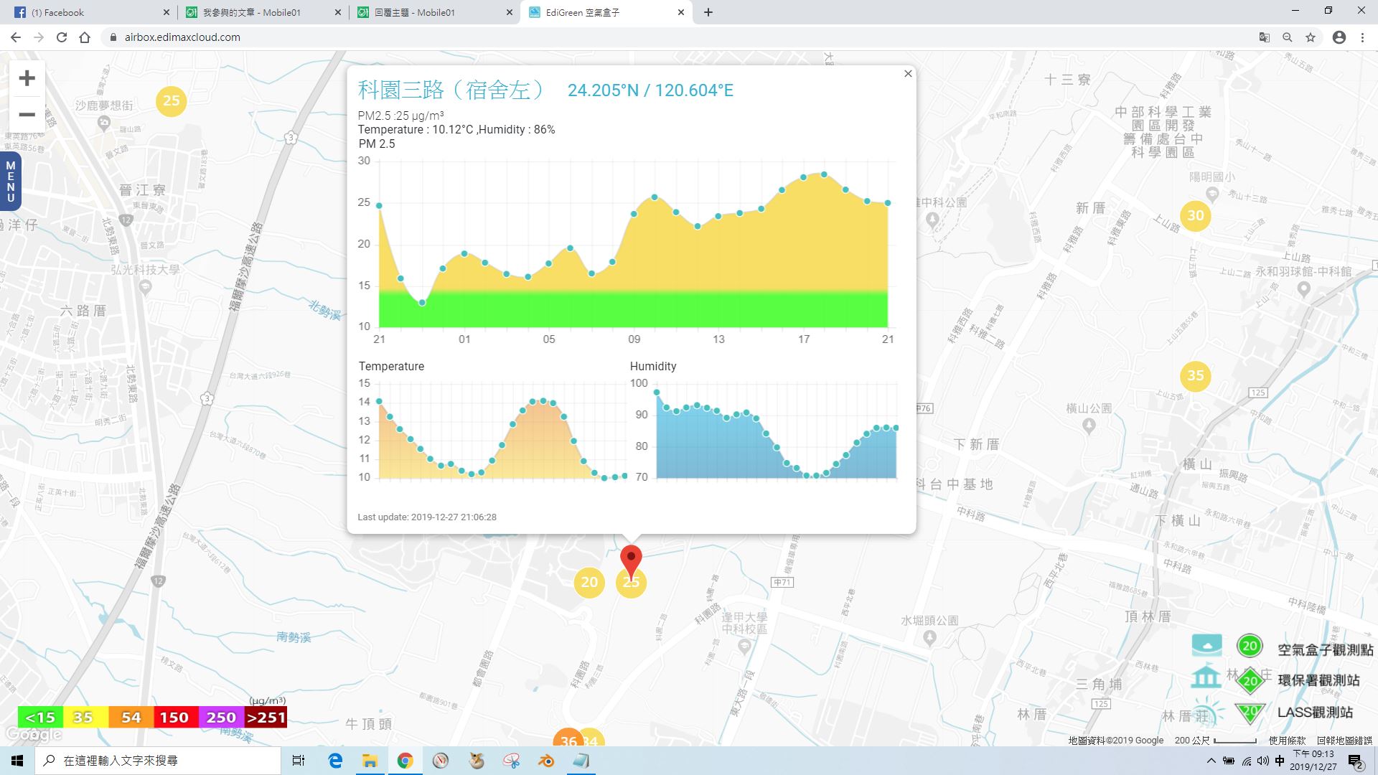This screenshot has height=775, width=1378.
Task: Select the yellow 20 station marker near pin
Action: (589, 582)
